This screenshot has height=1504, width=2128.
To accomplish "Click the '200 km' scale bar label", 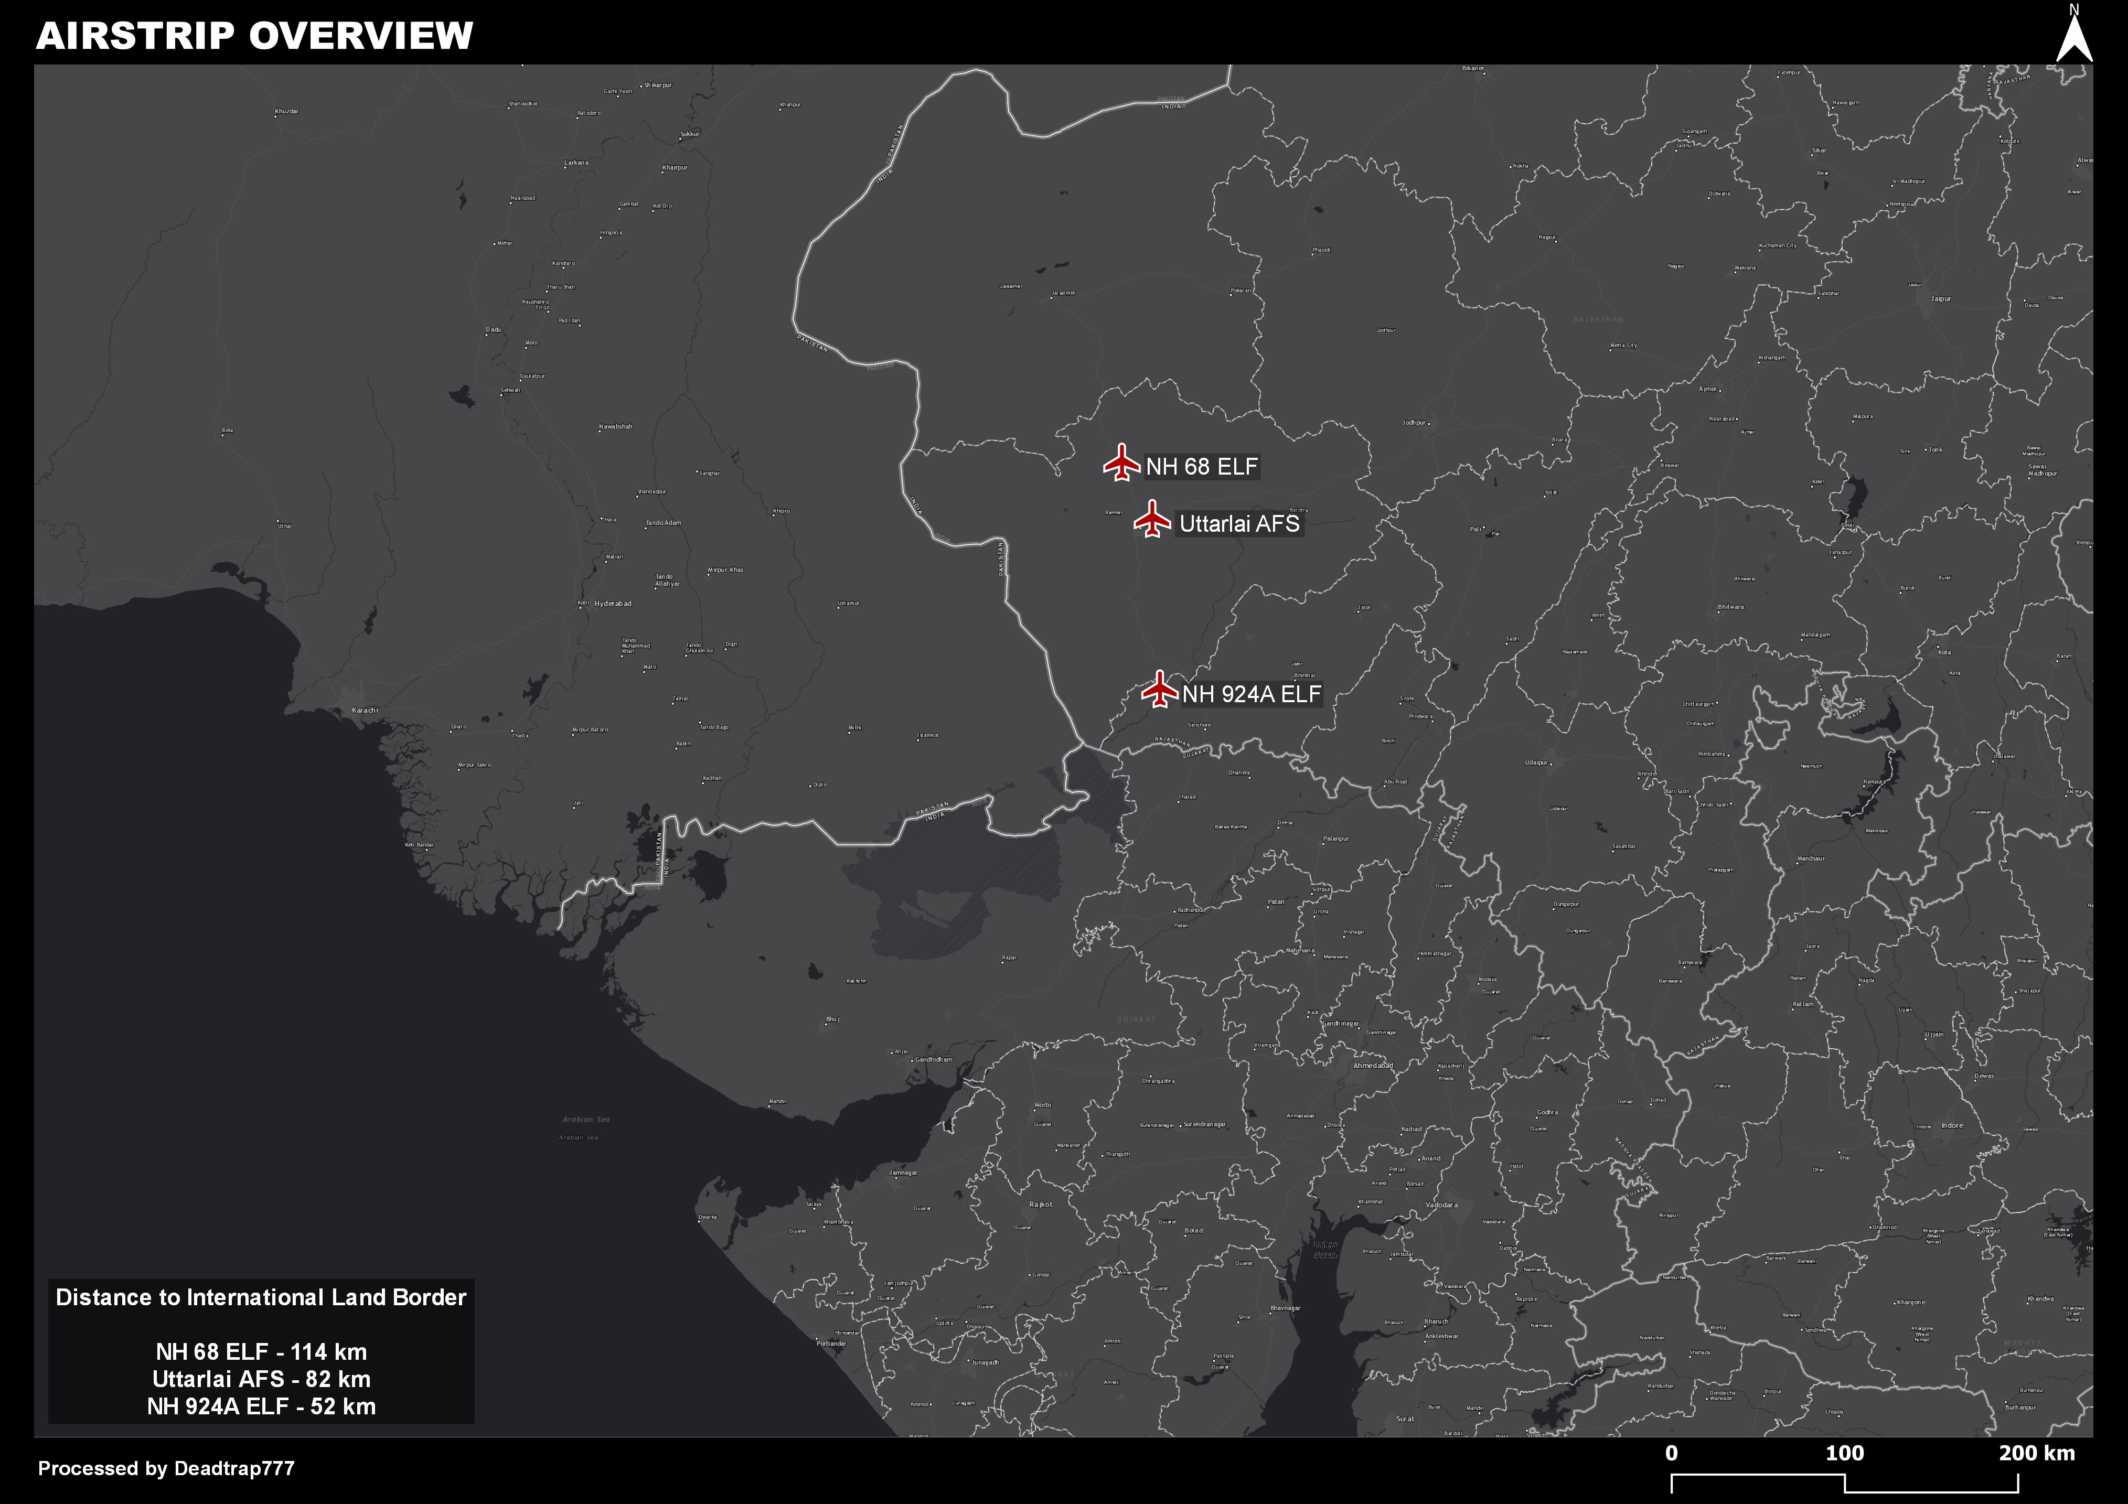I will click(2037, 1453).
